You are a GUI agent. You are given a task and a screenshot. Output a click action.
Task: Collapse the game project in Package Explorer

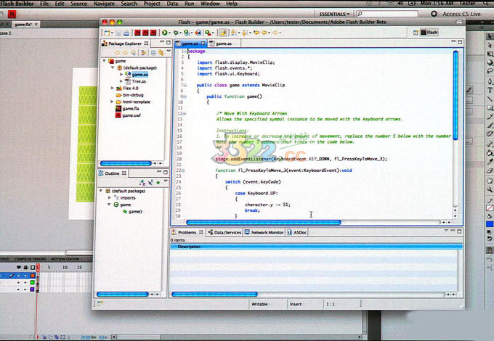coord(105,61)
